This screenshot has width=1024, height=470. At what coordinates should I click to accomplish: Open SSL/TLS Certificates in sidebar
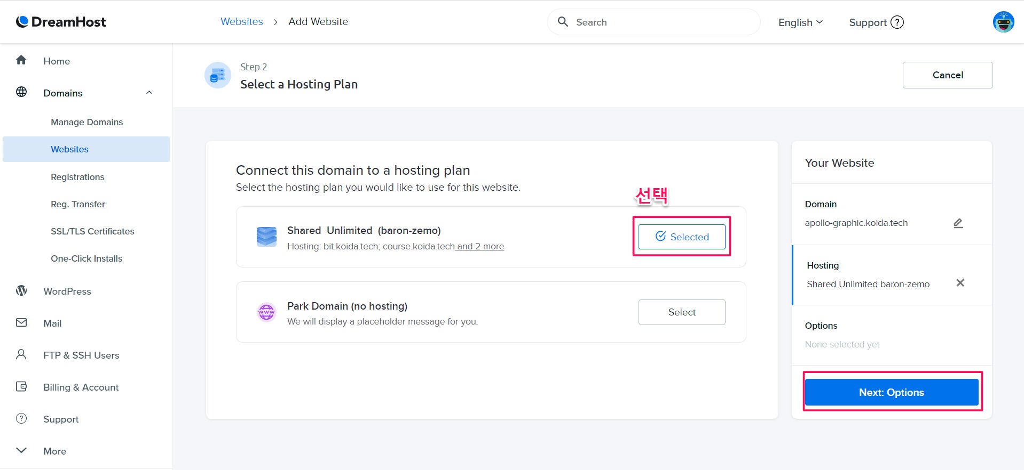click(92, 231)
